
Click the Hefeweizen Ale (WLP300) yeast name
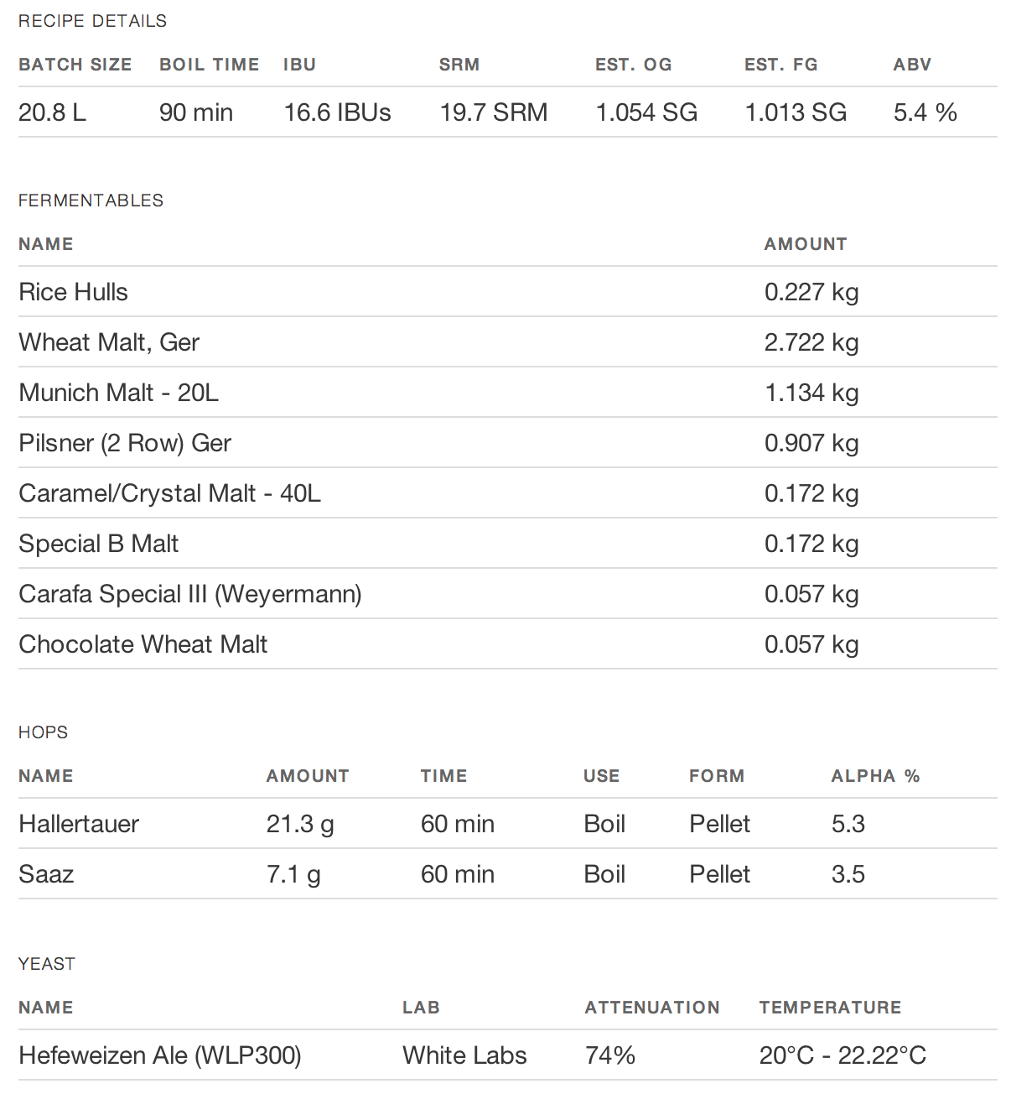point(160,1055)
